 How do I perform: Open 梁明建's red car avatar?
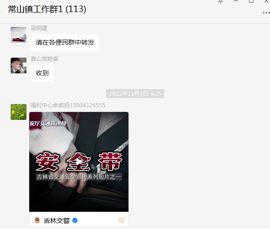pyautogui.click(x=19, y=35)
